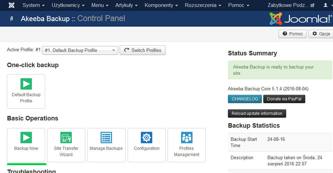Image resolution: width=333 pixels, height=173 pixels.
Task: Open the Site Transfer Wizard
Action: click(x=66, y=145)
